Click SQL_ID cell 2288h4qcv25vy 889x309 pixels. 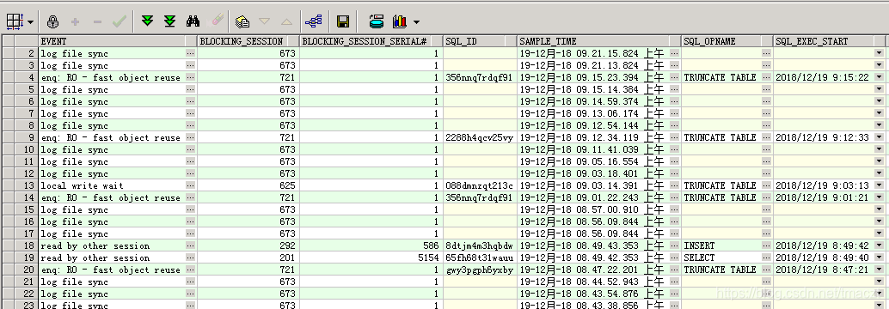481,137
